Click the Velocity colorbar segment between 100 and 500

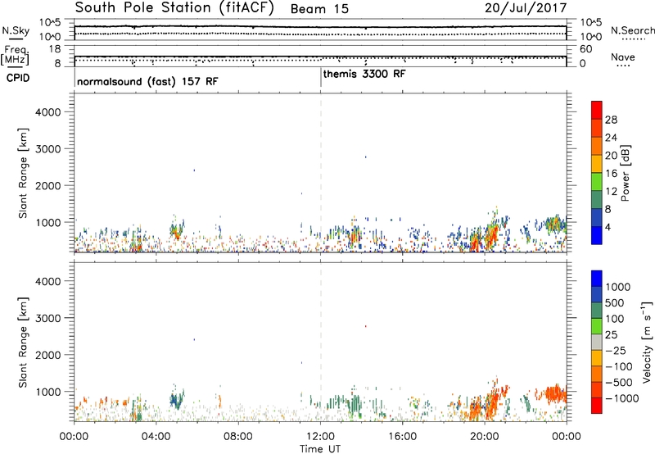tap(597, 311)
